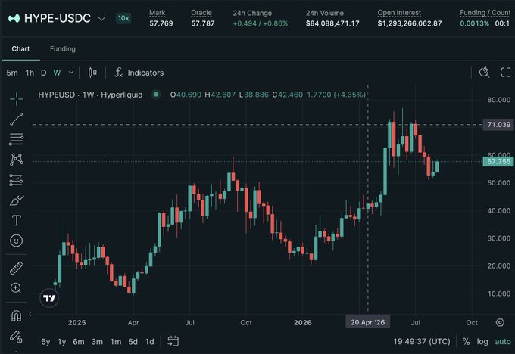Activate the ruler measure tool
515x354 pixels.
pyautogui.click(x=17, y=268)
